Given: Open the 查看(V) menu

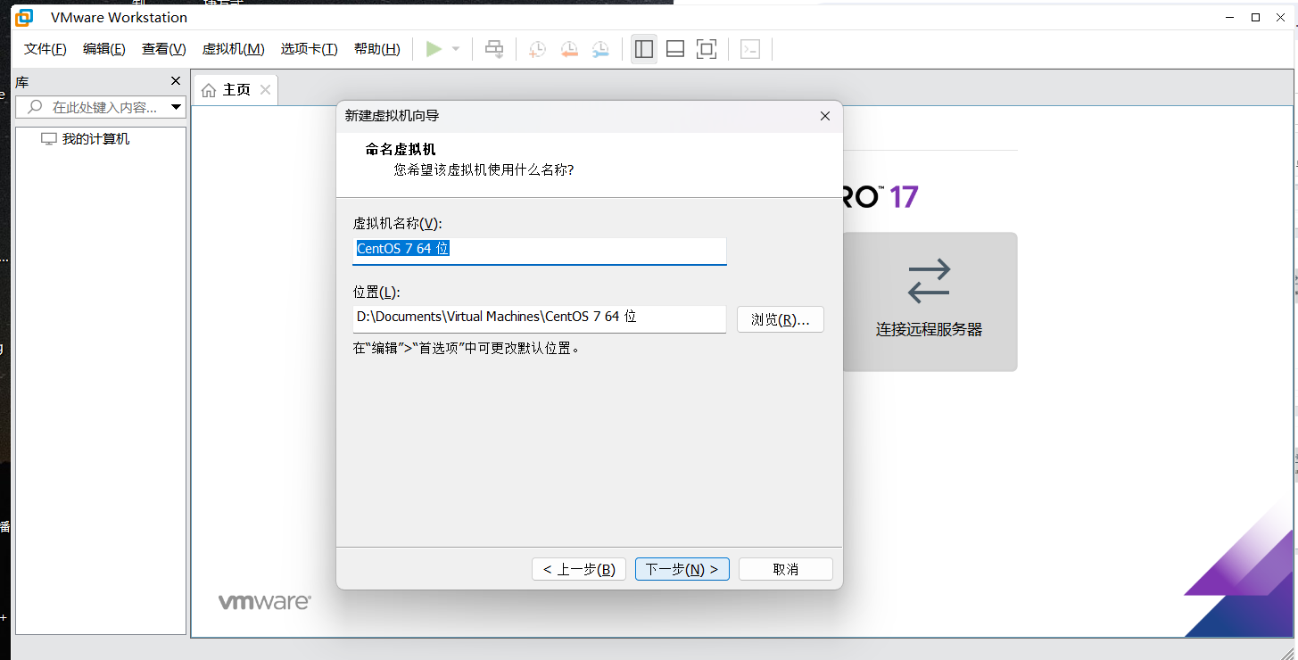Looking at the screenshot, I should click(x=164, y=49).
